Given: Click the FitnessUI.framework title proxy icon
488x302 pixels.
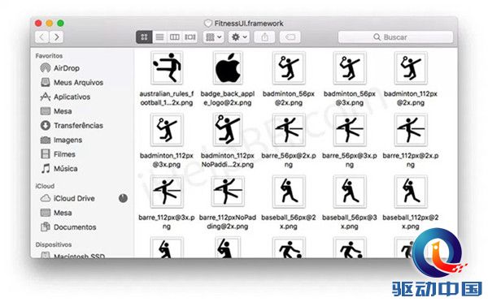Looking at the screenshot, I should pyautogui.click(x=208, y=24).
